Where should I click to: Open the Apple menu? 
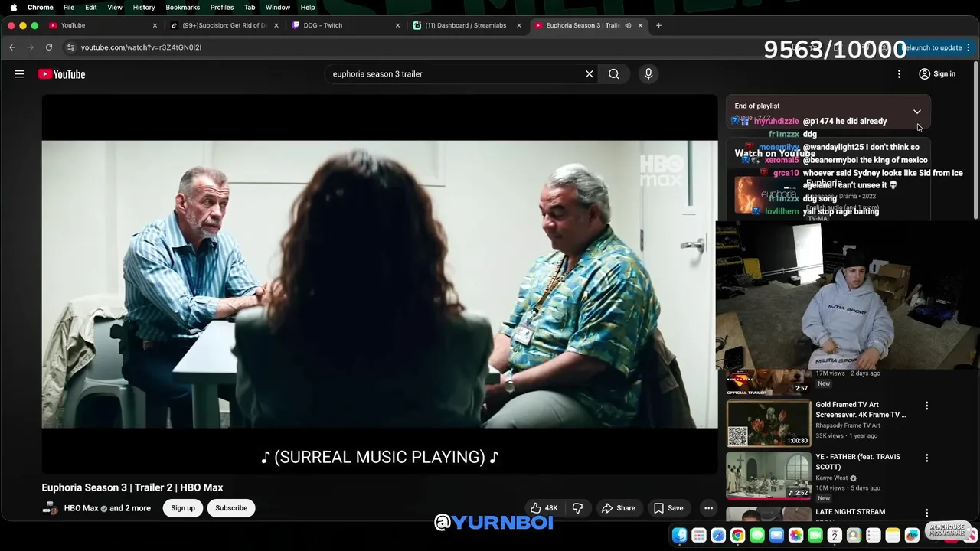pyautogui.click(x=13, y=8)
